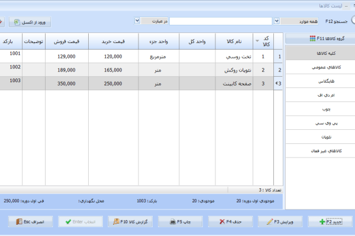This screenshot has height=236, width=355.
Task: Select the پی وی سی group
Action: [320, 123]
